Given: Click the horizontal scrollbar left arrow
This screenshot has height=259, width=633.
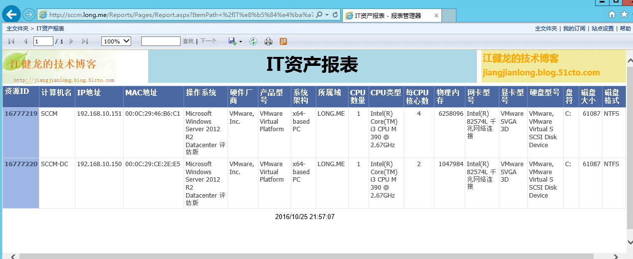Looking at the screenshot, I should tap(13, 256).
